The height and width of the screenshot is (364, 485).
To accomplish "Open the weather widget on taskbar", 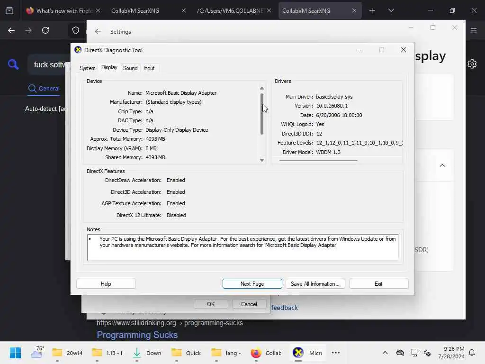I will pyautogui.click(x=37, y=353).
